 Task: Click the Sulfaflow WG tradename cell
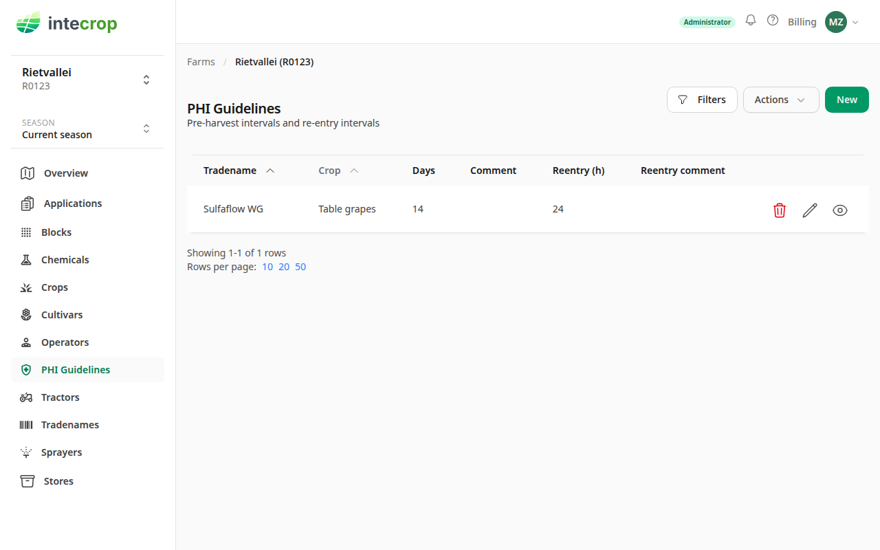coord(233,209)
